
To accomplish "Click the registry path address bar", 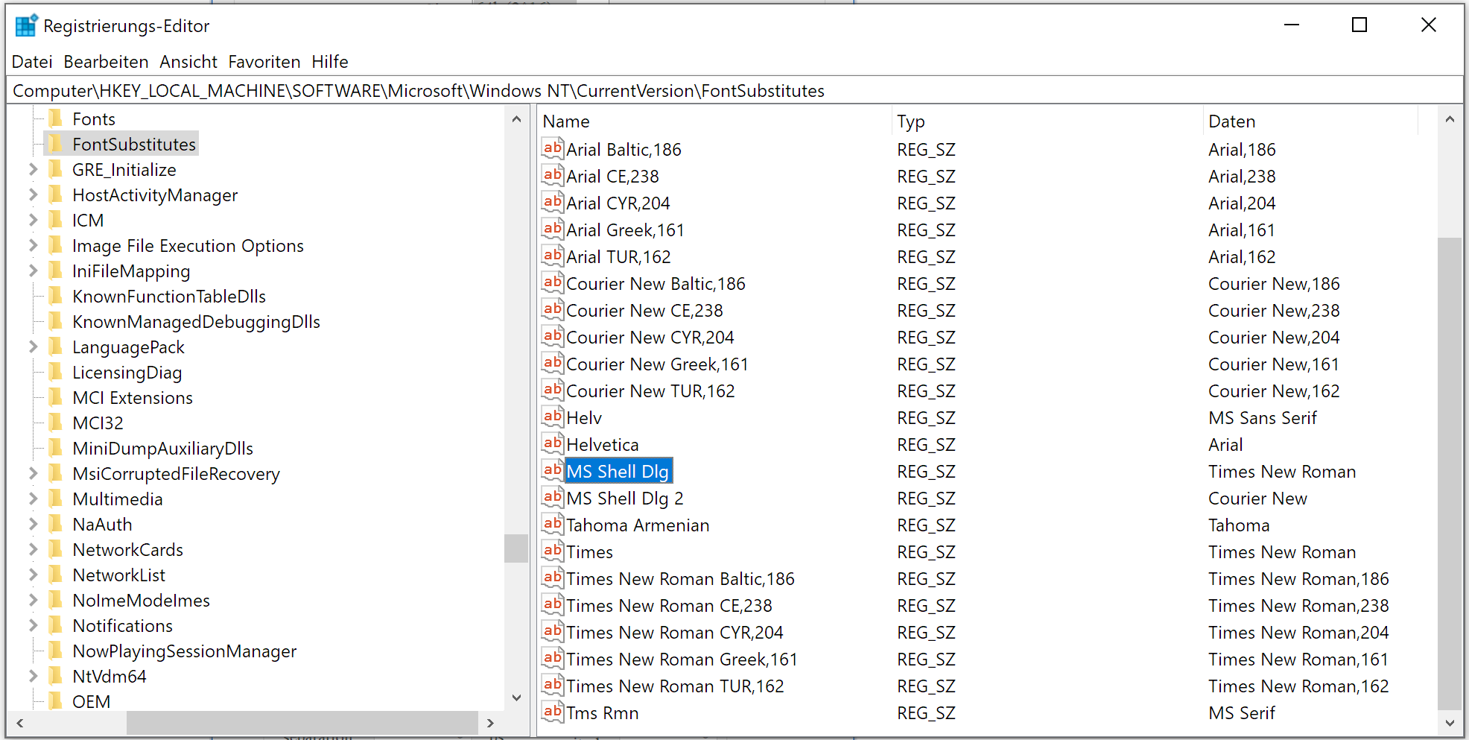I will [734, 91].
